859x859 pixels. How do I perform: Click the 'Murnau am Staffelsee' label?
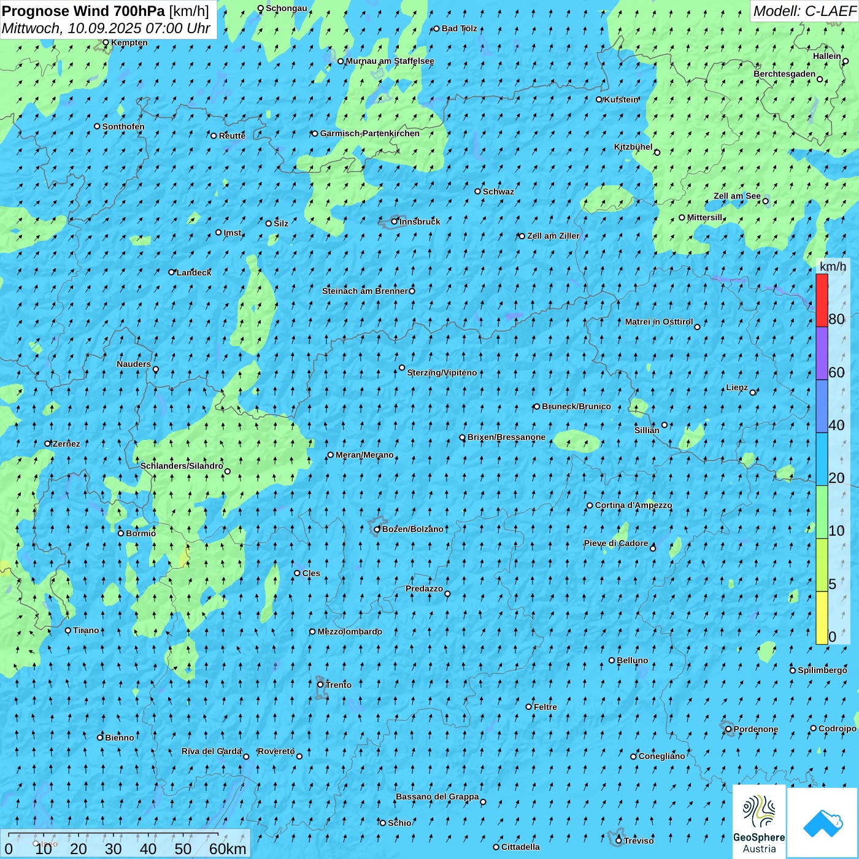[x=390, y=61]
